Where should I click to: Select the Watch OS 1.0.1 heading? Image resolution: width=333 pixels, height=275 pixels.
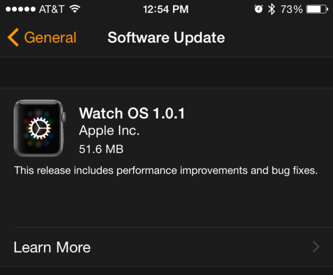pyautogui.click(x=132, y=113)
